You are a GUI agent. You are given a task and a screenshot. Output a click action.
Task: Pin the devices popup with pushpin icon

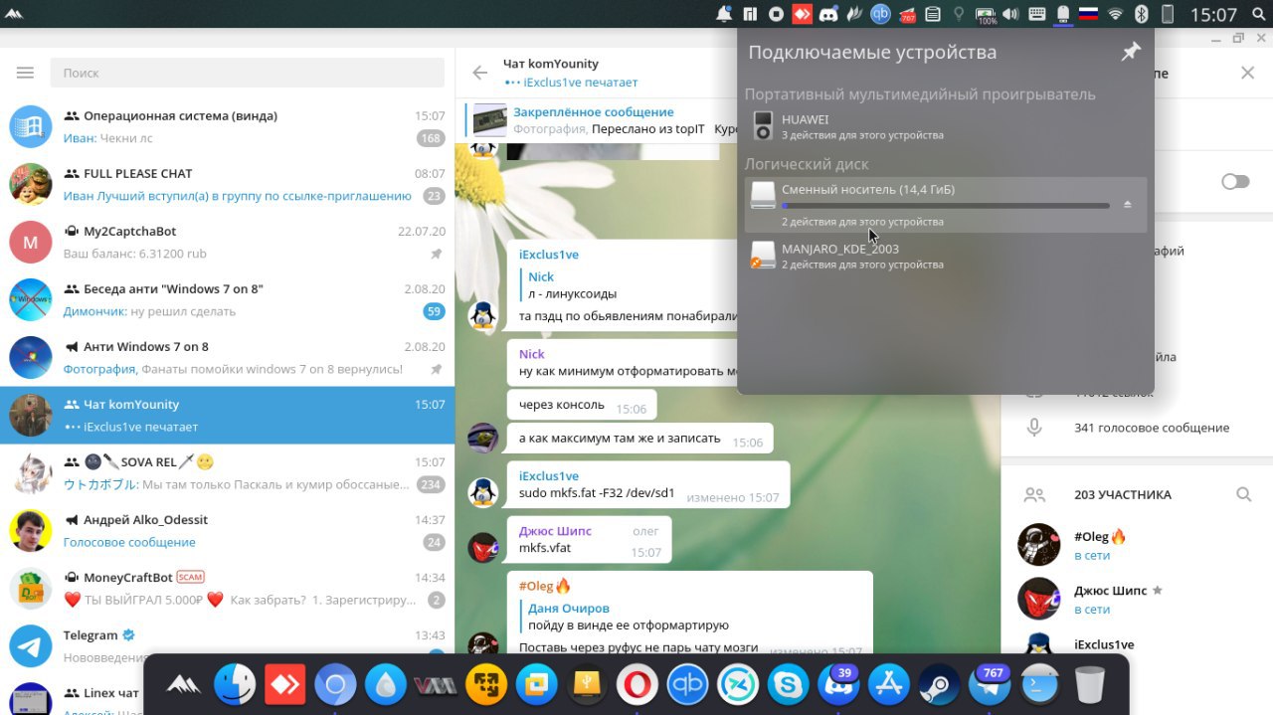pos(1131,52)
